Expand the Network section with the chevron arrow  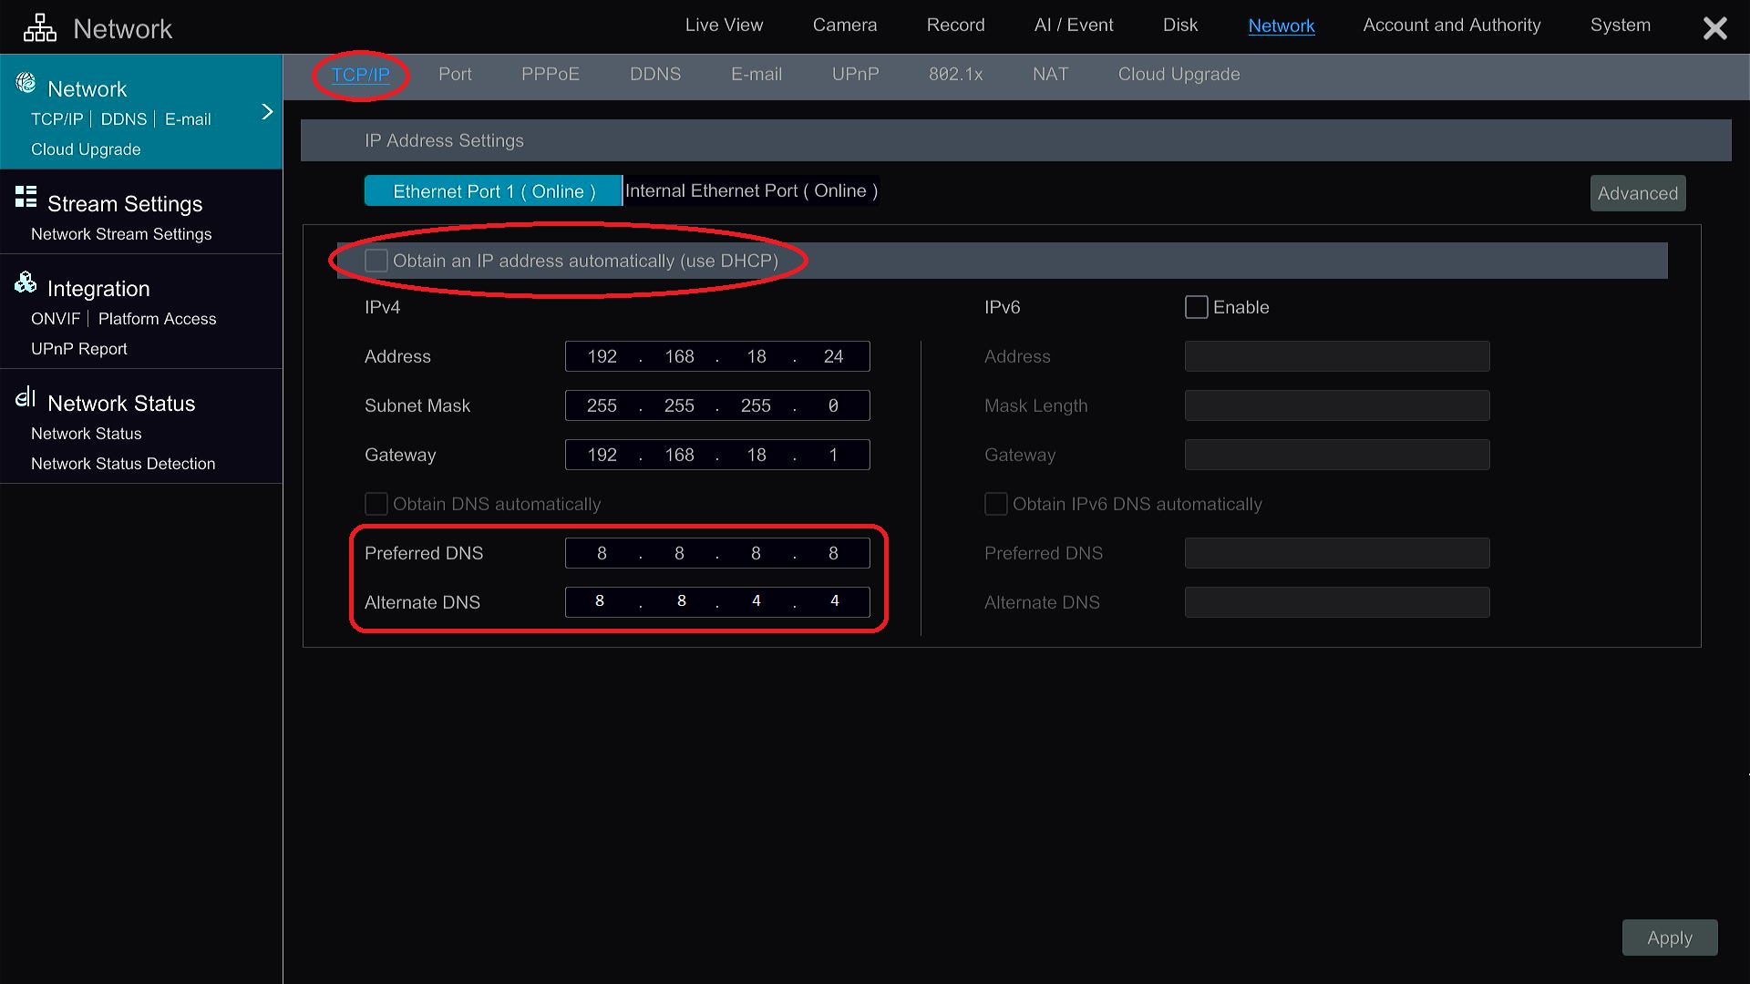[266, 111]
